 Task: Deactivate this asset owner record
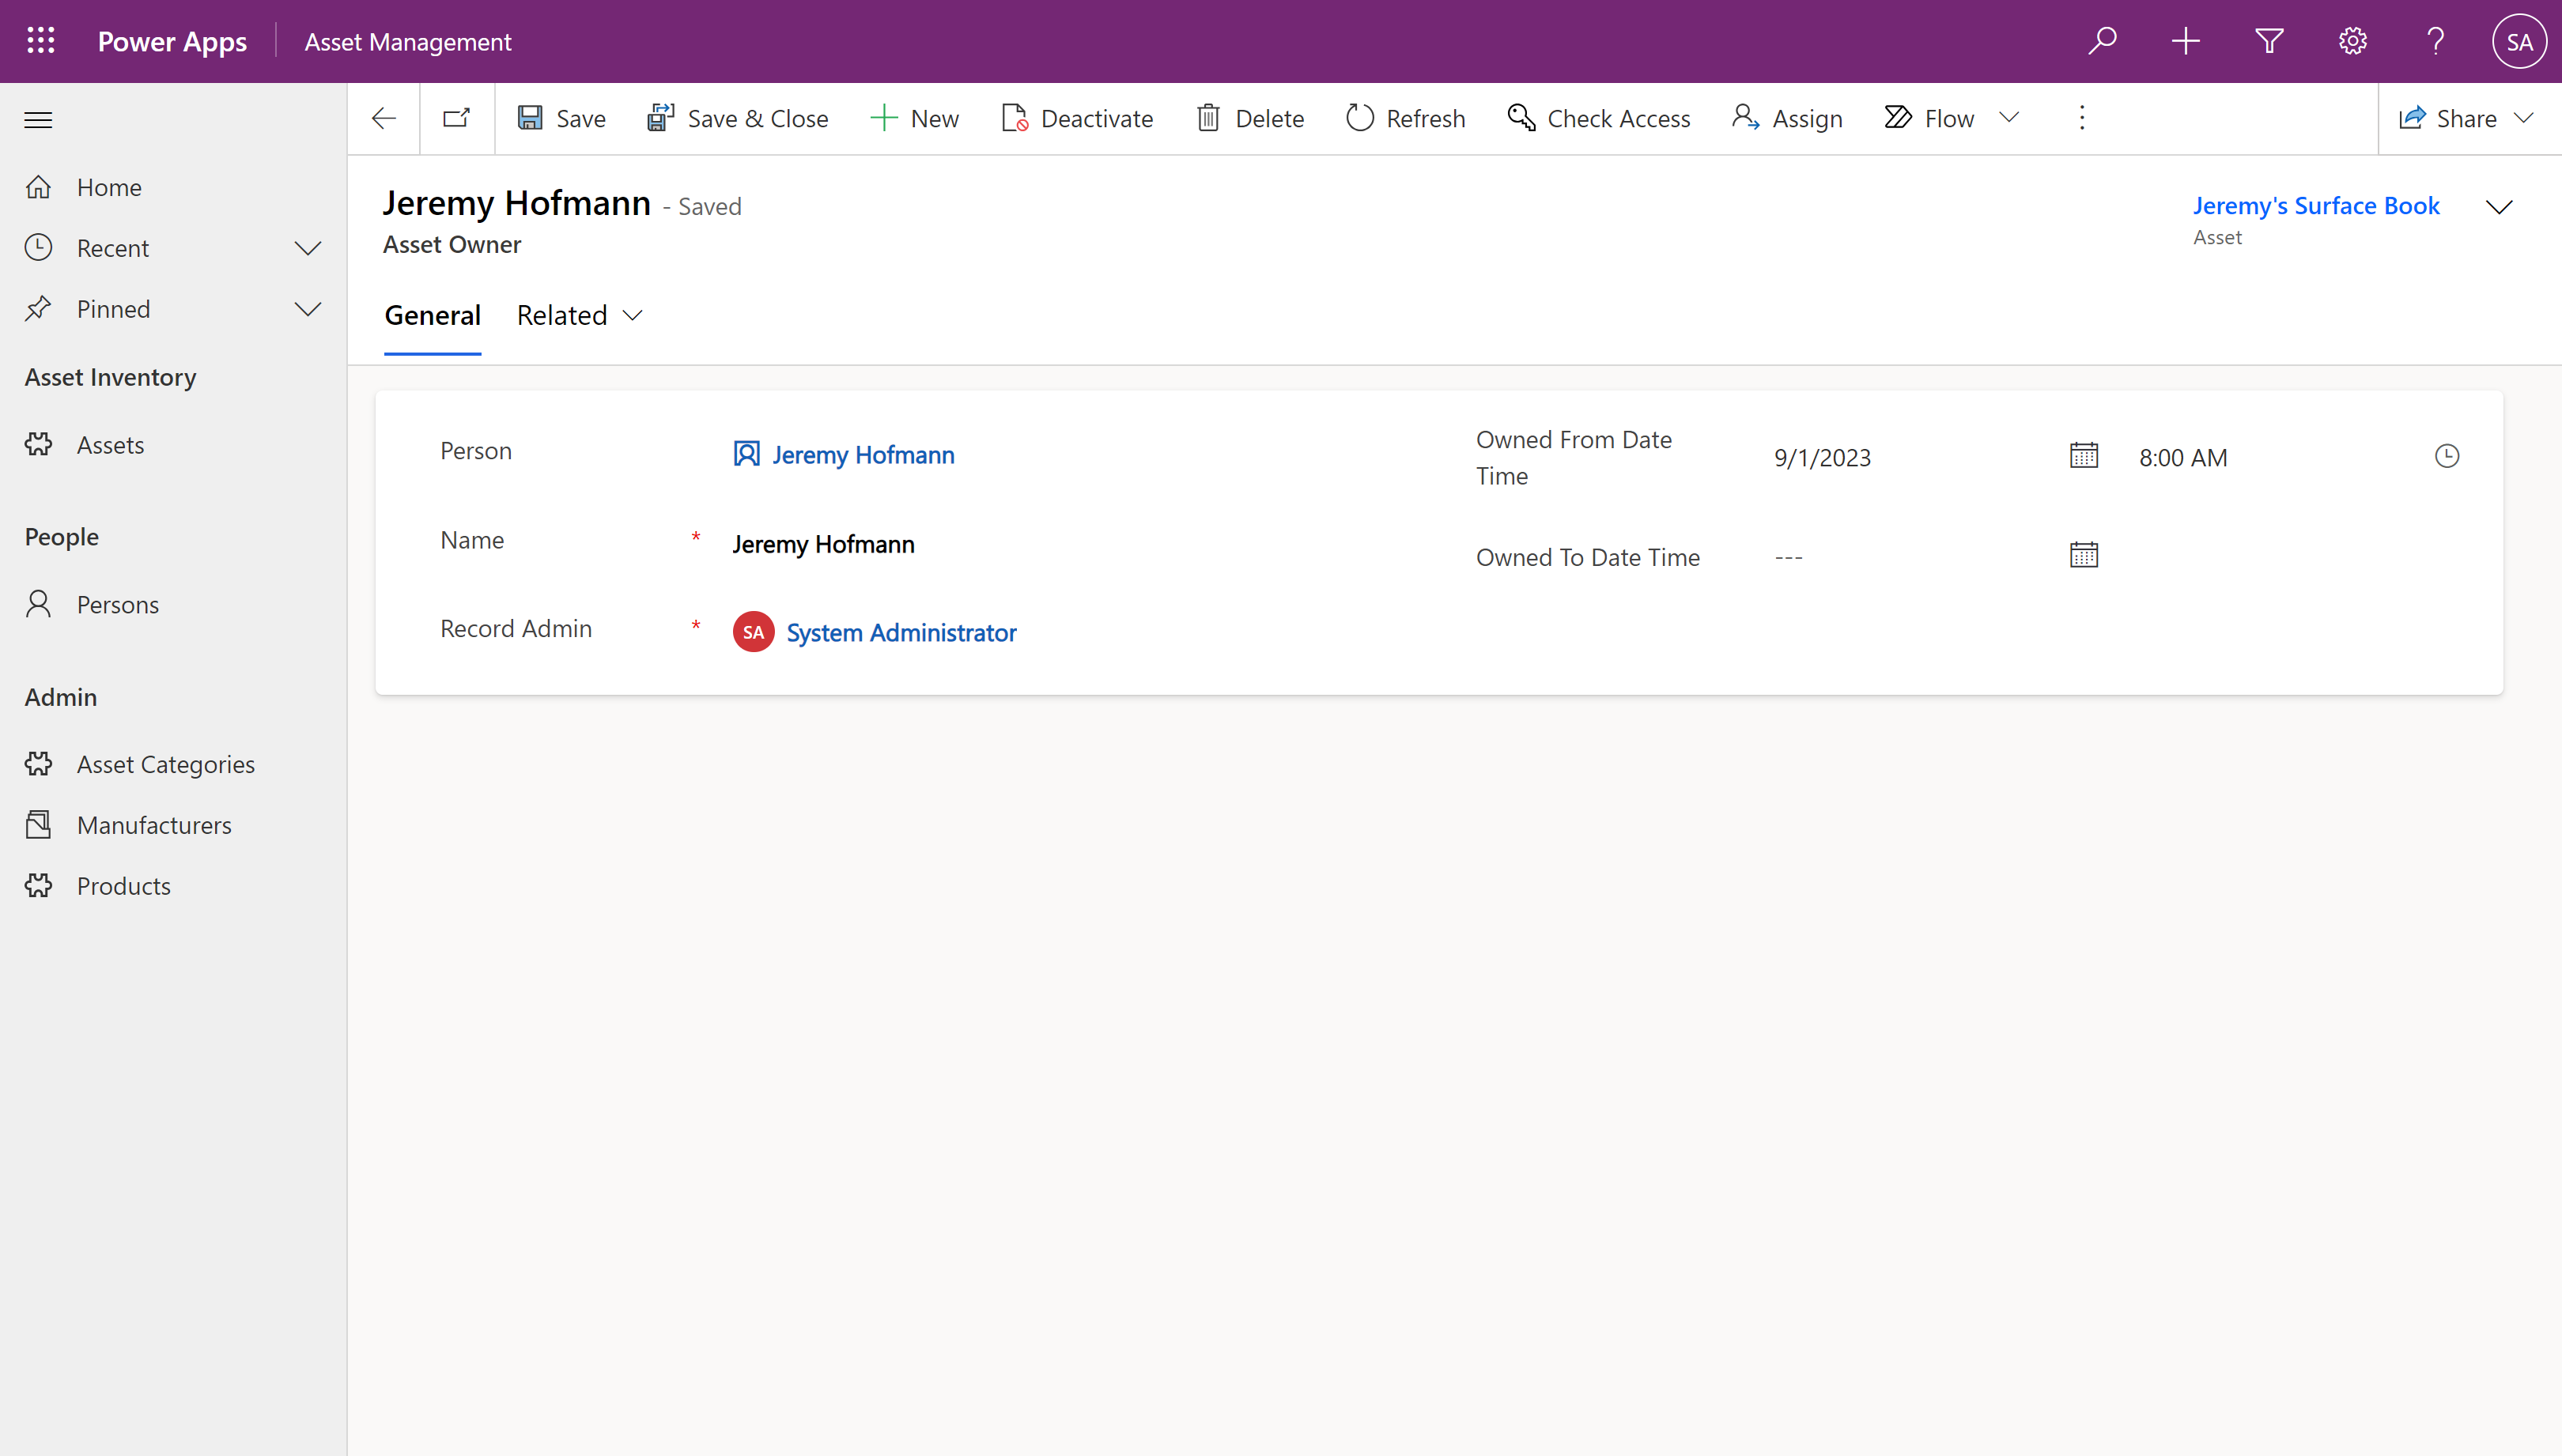[x=1078, y=118]
